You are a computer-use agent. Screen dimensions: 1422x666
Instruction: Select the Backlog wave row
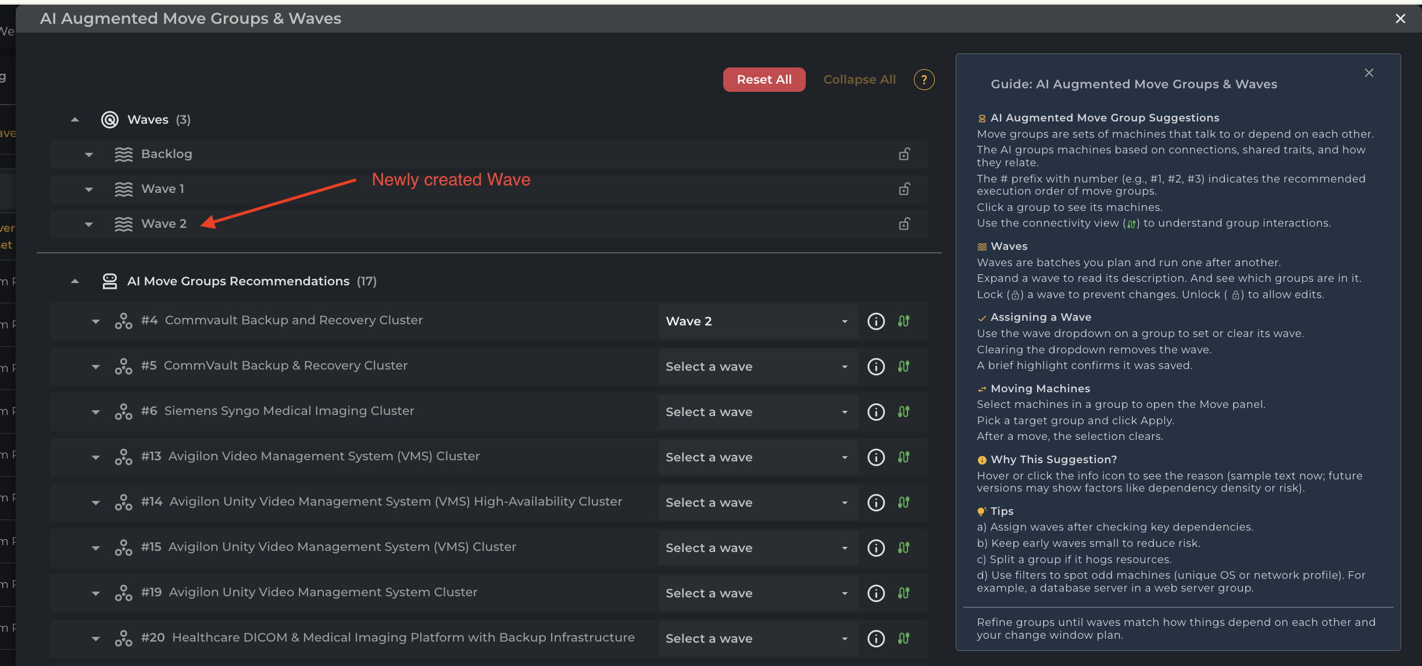(x=167, y=154)
